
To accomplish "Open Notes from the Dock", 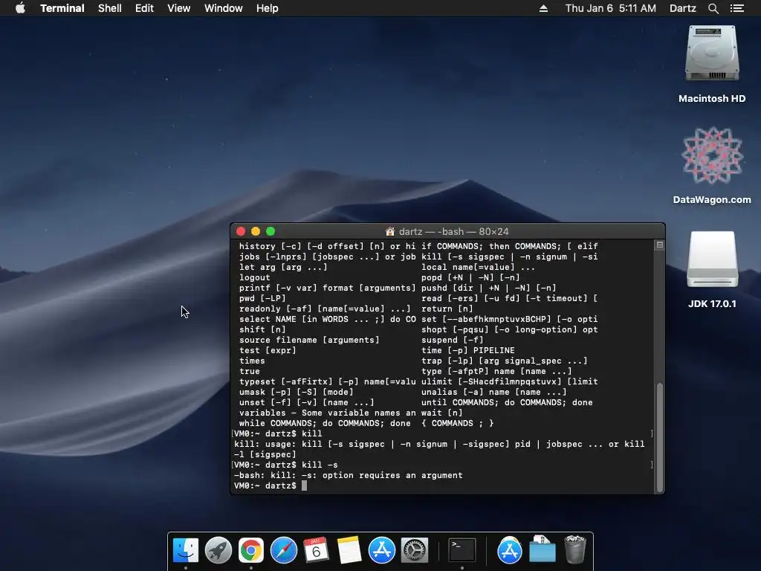I will coord(349,550).
